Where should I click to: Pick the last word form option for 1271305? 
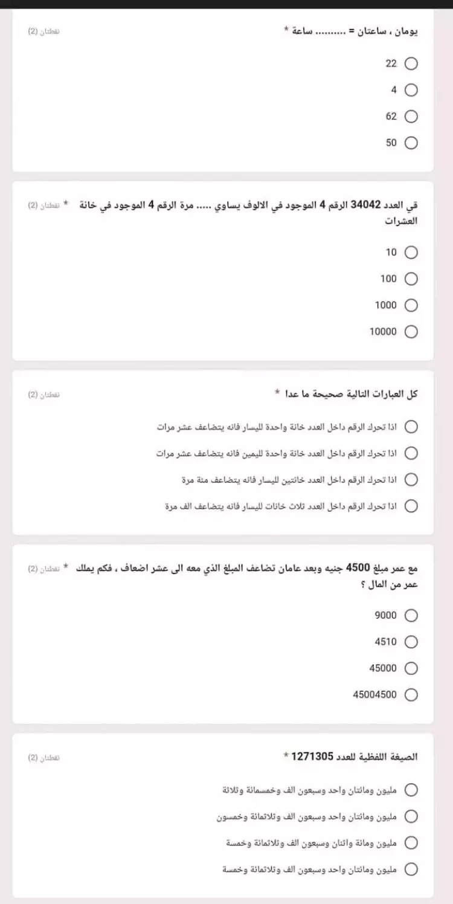411,869
